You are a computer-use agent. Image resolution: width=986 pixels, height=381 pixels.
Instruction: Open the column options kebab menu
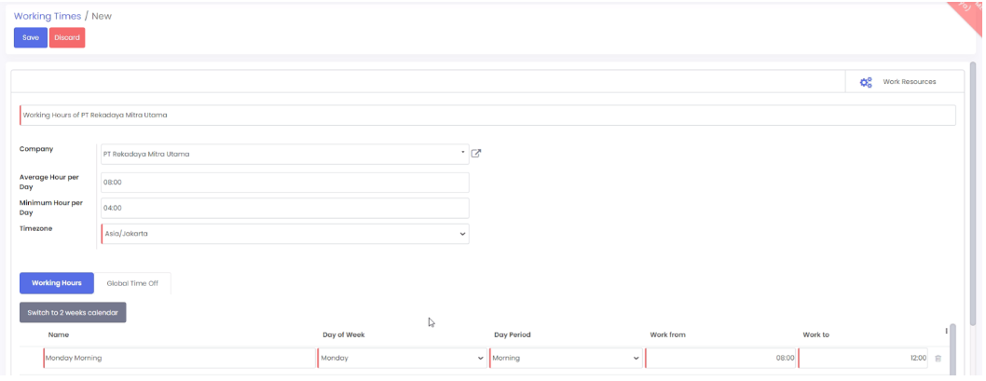[x=947, y=331]
